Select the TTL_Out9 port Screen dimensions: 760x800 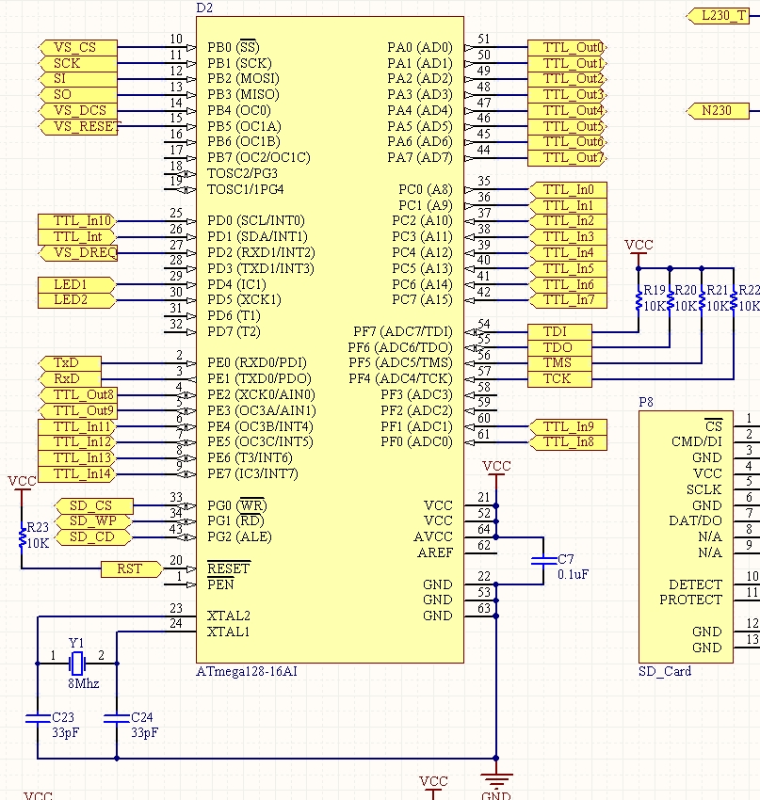click(77, 410)
